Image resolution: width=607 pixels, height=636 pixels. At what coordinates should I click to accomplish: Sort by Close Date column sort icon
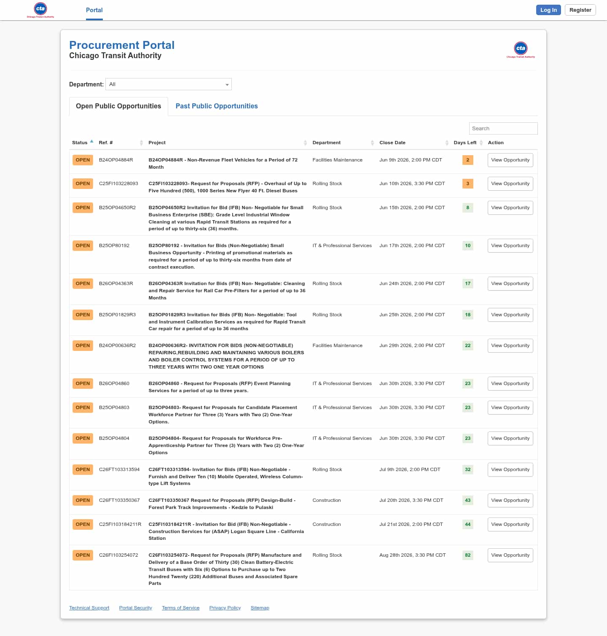click(x=447, y=143)
